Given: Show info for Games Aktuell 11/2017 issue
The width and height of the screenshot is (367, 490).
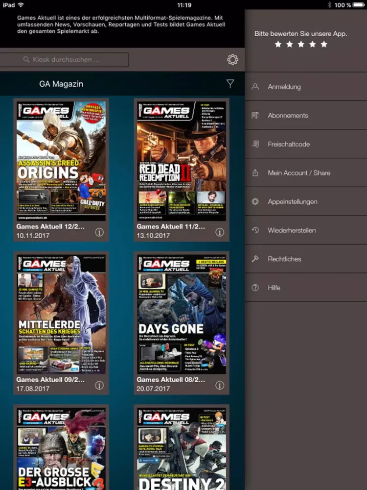Looking at the screenshot, I should pos(220,232).
